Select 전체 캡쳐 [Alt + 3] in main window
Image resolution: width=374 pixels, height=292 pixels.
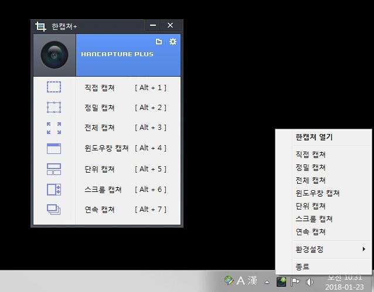coord(125,128)
